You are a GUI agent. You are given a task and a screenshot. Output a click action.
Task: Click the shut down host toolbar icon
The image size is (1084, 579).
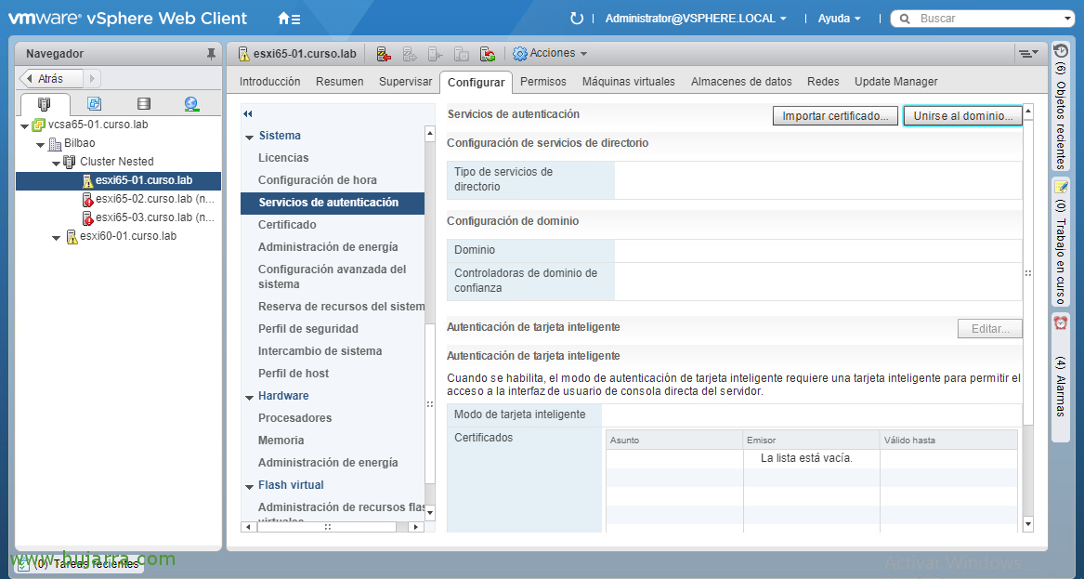click(462, 53)
